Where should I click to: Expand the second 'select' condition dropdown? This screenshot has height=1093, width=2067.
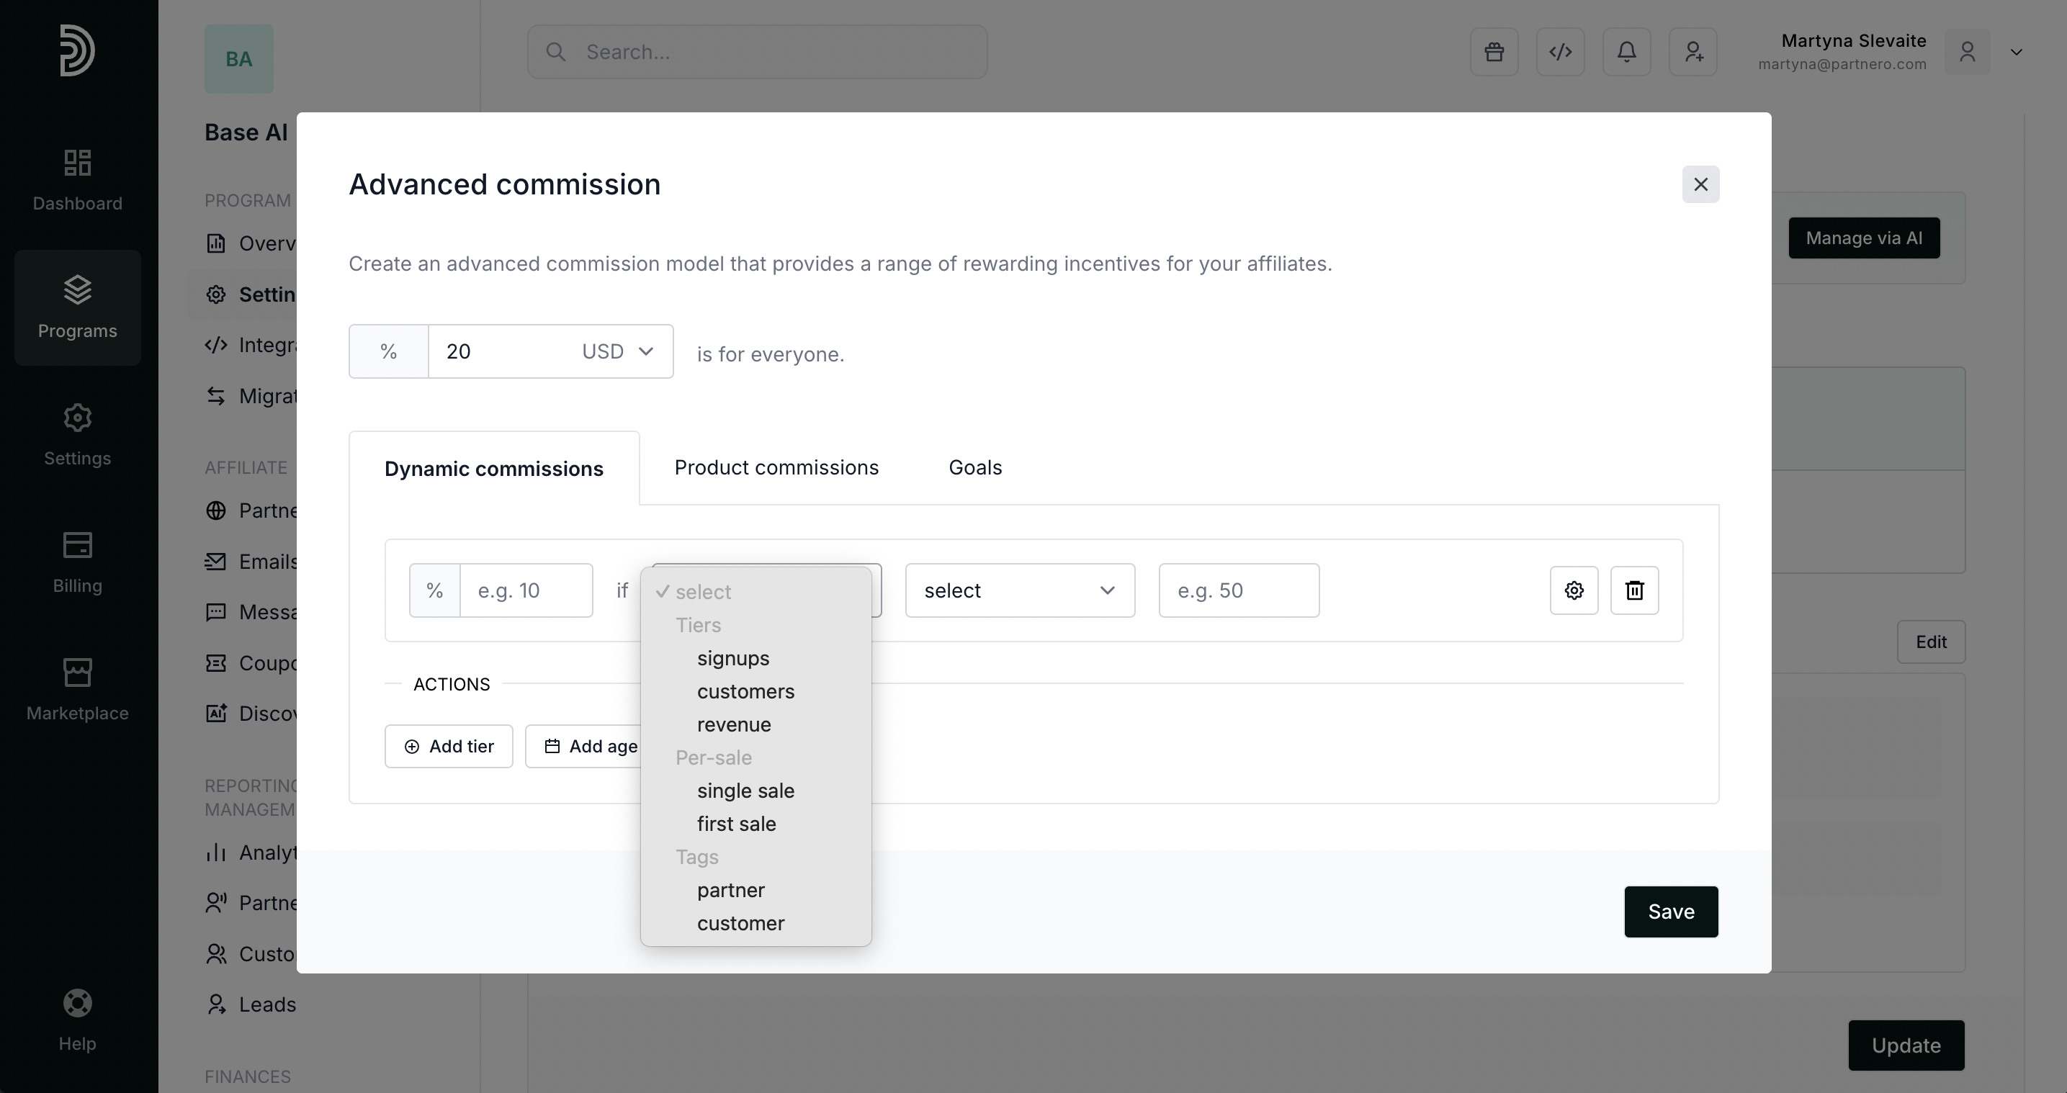point(1019,590)
